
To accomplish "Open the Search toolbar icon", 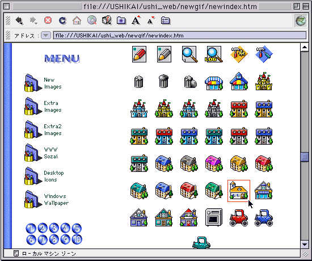I will click(92, 20).
